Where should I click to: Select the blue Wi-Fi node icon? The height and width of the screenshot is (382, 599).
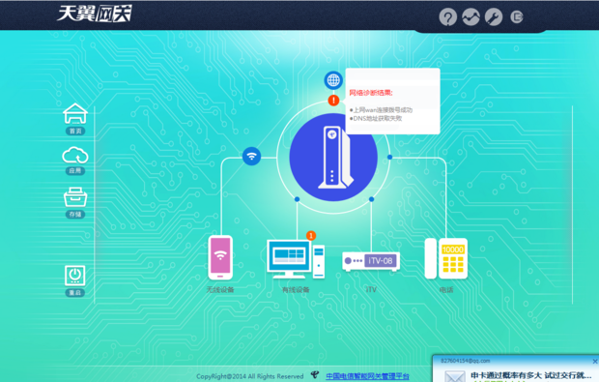(x=251, y=156)
